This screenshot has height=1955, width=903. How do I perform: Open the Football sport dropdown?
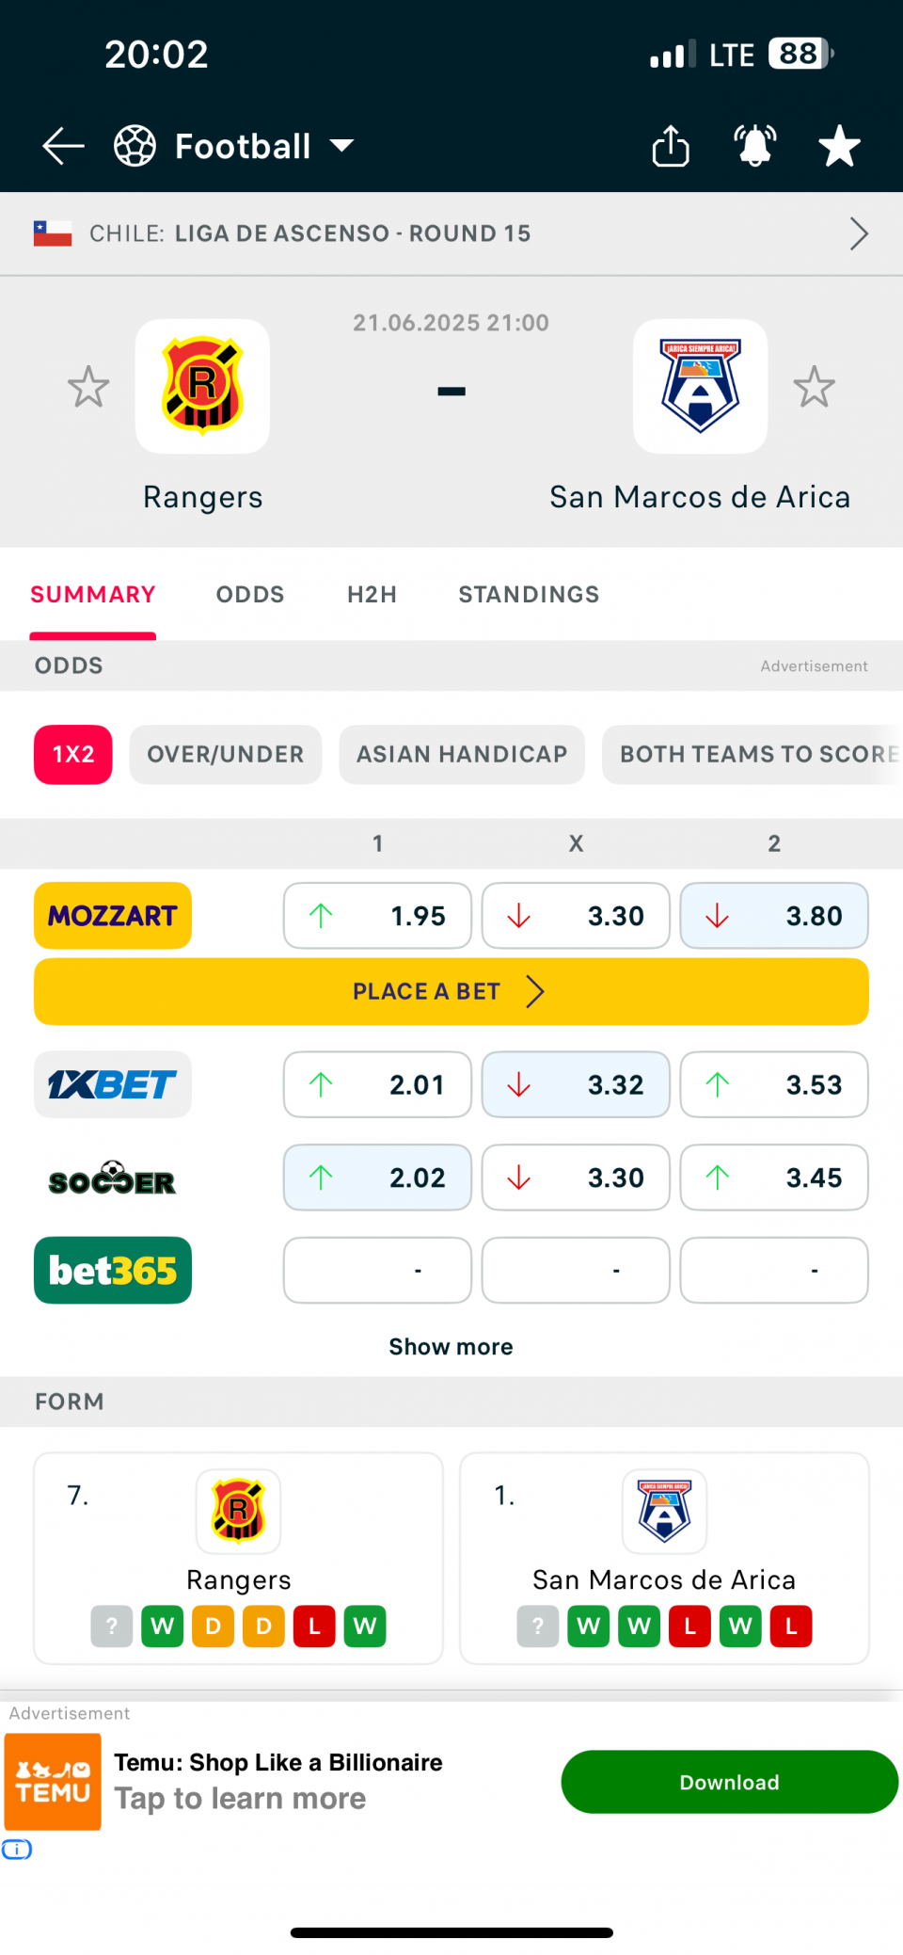tap(235, 146)
